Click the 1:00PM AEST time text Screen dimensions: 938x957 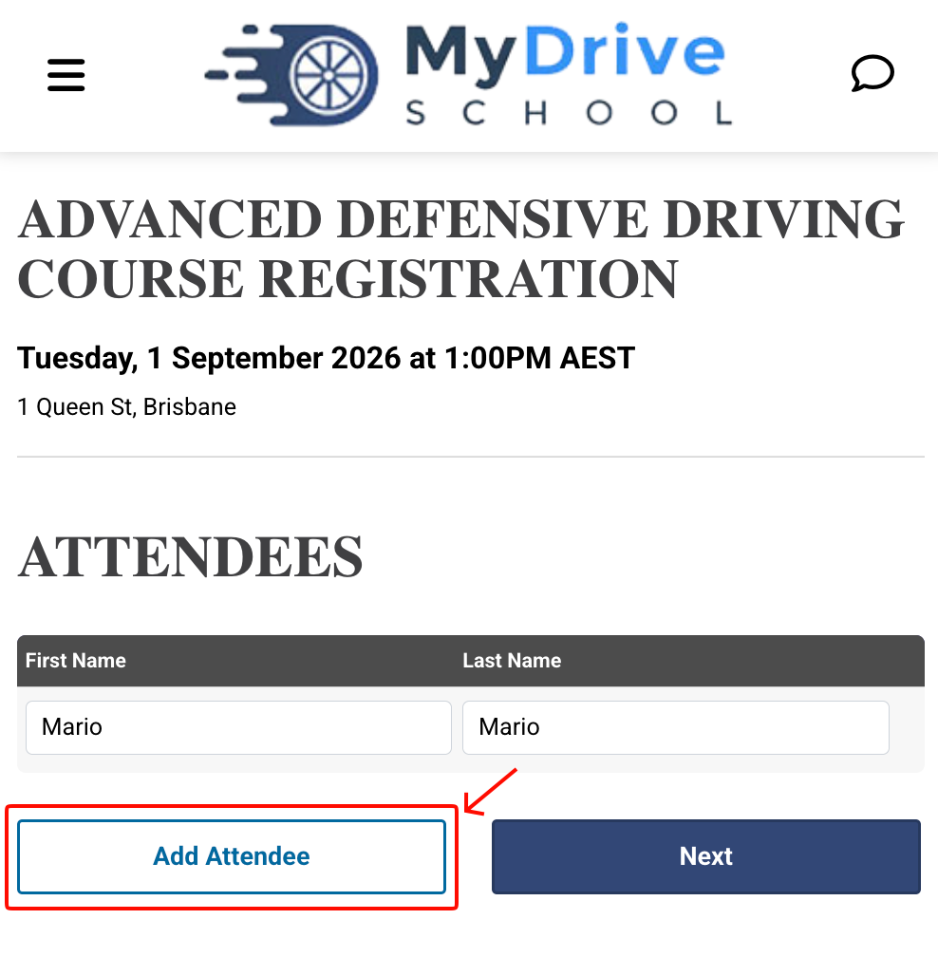coord(539,358)
